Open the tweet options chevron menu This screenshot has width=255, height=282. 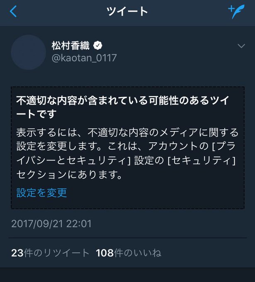(x=241, y=46)
